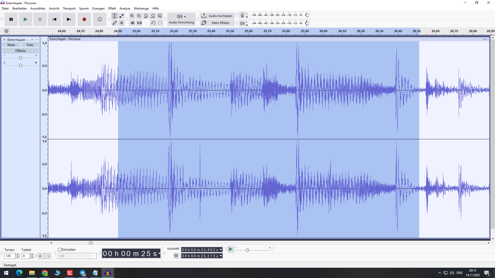Viewport: 495px width, 278px height.
Task: Click the red Record button
Action: tap(84, 19)
